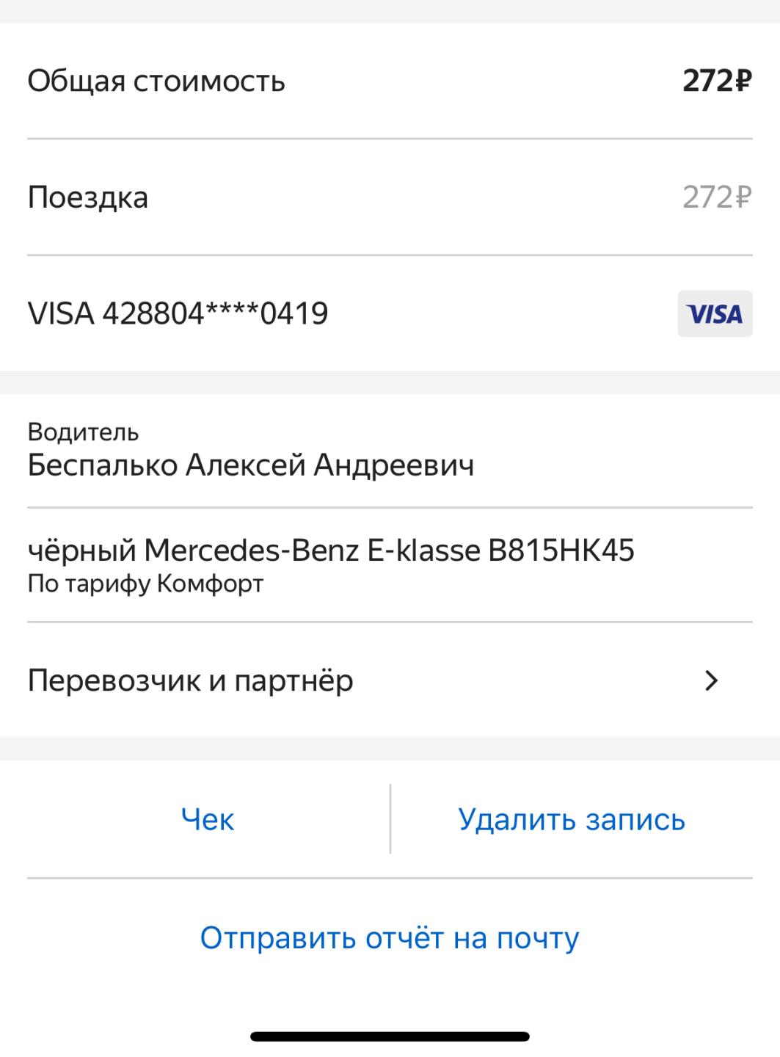Open the Перевозчик и партнёр row label

coord(190,681)
